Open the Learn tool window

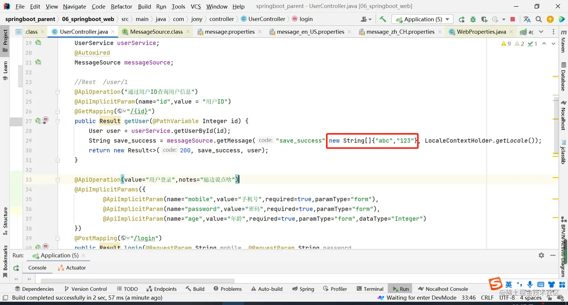[x=5, y=71]
